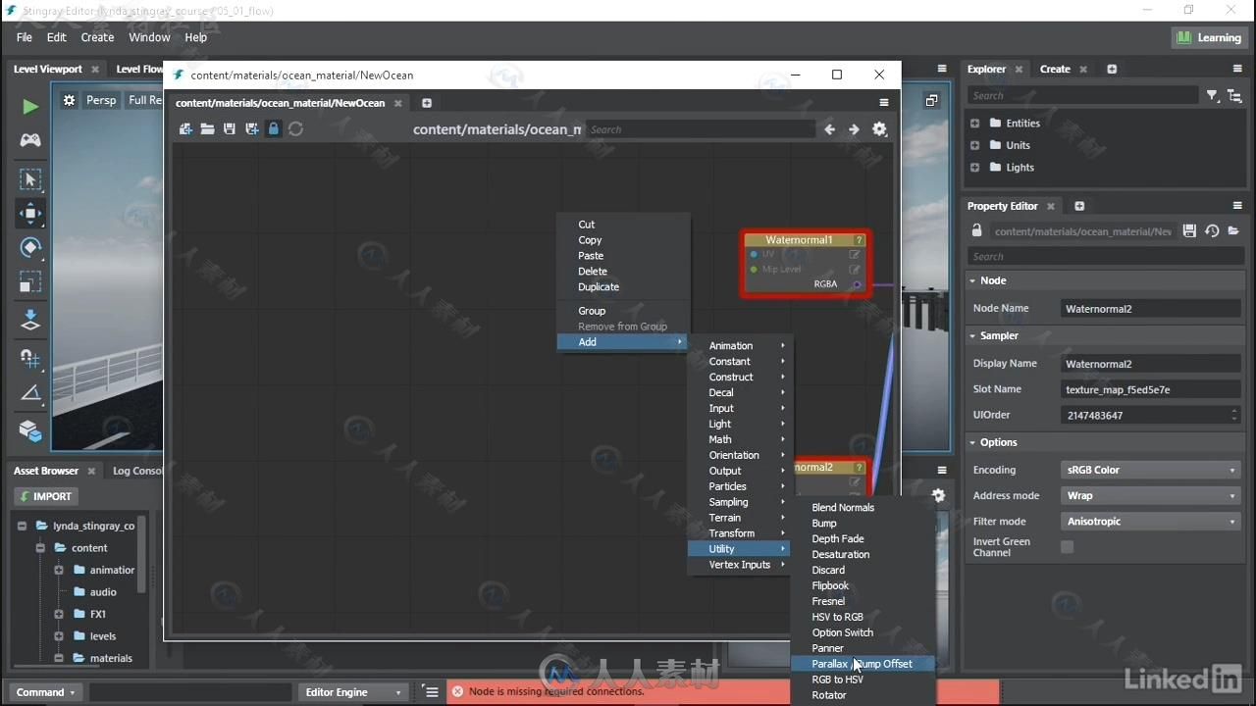This screenshot has width=1256, height=706.
Task: Open the Editor Engine dropdown
Action: 352,692
